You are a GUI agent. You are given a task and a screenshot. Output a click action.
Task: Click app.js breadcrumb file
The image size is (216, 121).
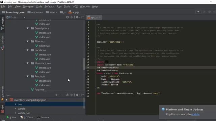click(x=74, y=12)
